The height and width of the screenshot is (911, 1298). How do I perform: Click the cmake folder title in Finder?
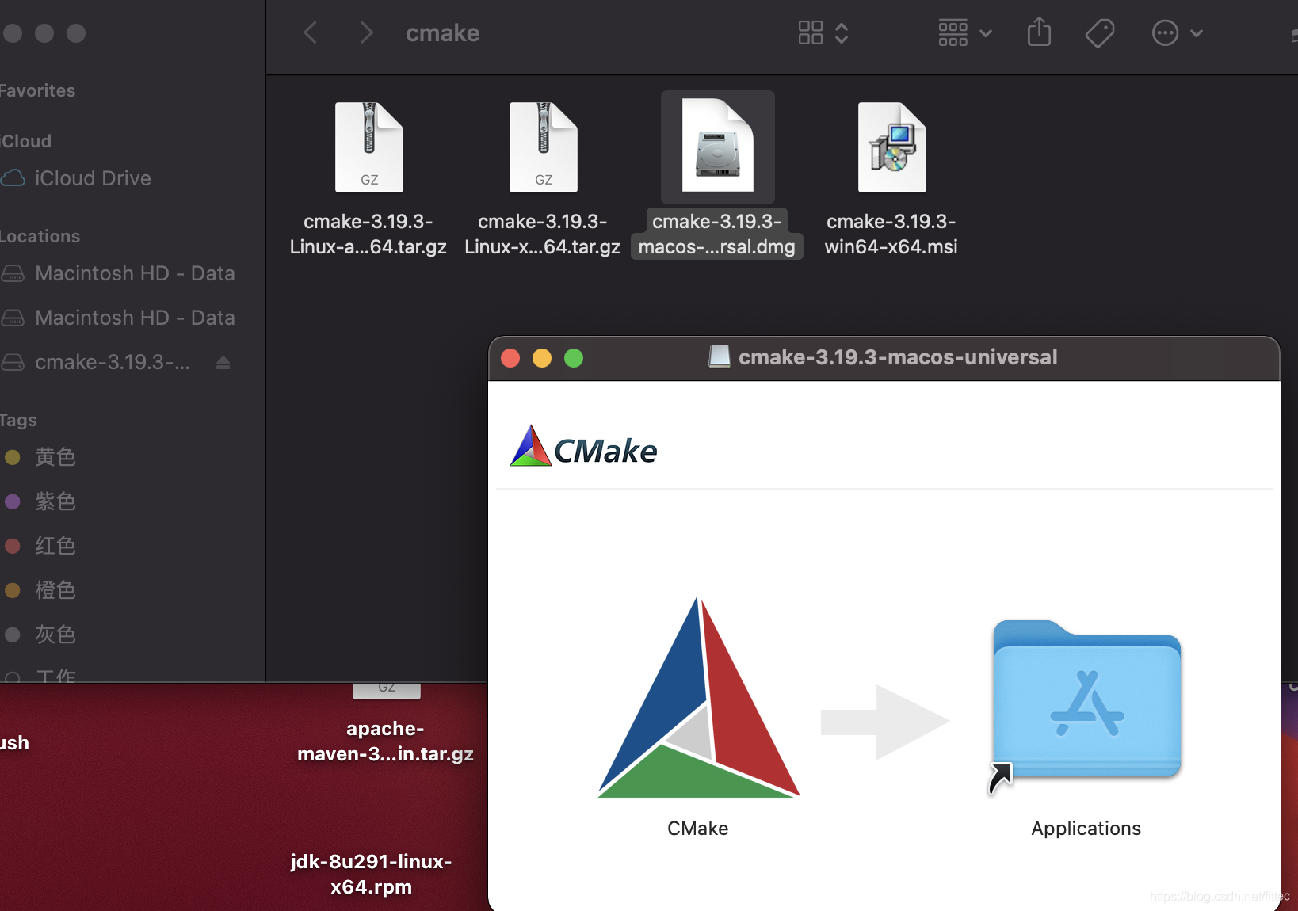click(x=443, y=33)
